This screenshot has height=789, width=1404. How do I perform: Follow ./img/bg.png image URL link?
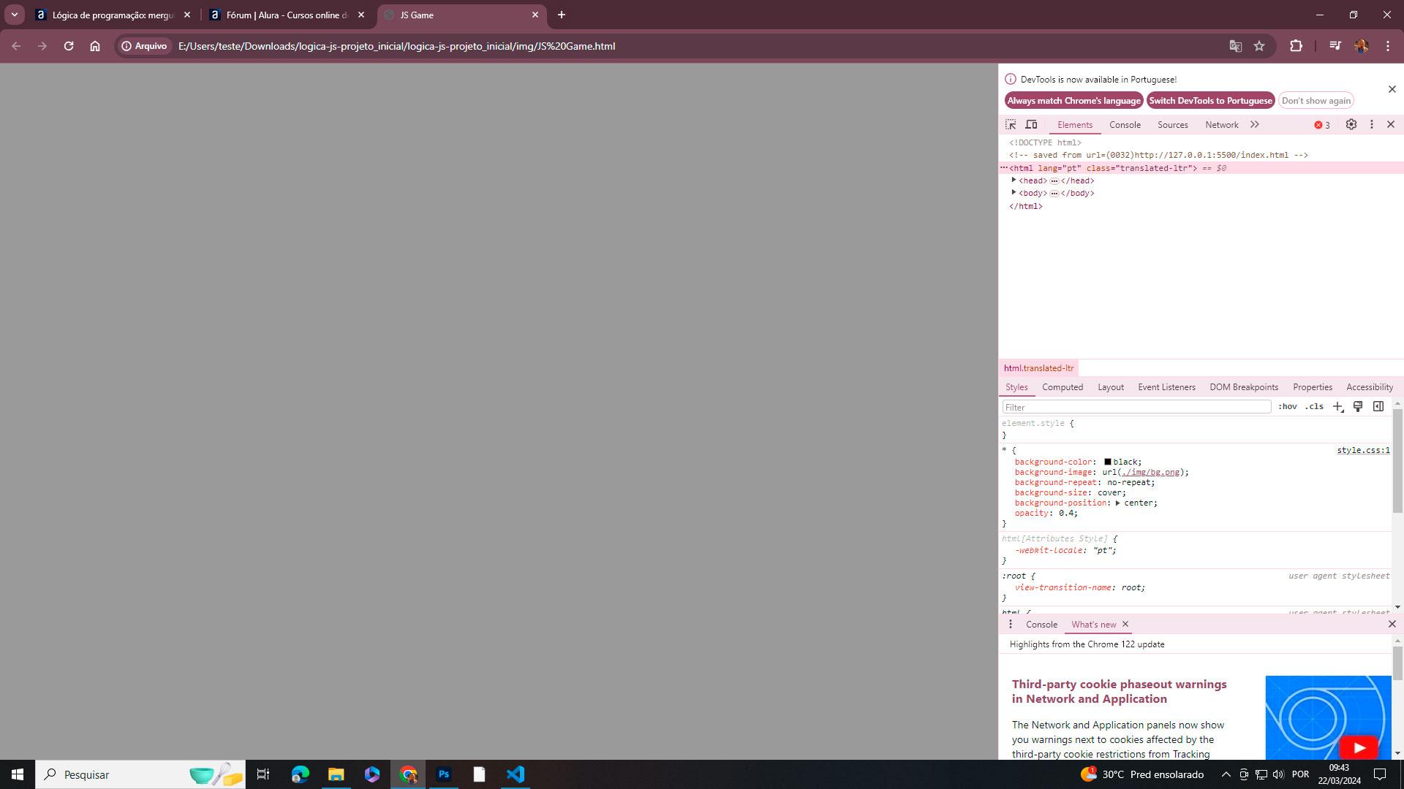click(x=1150, y=472)
